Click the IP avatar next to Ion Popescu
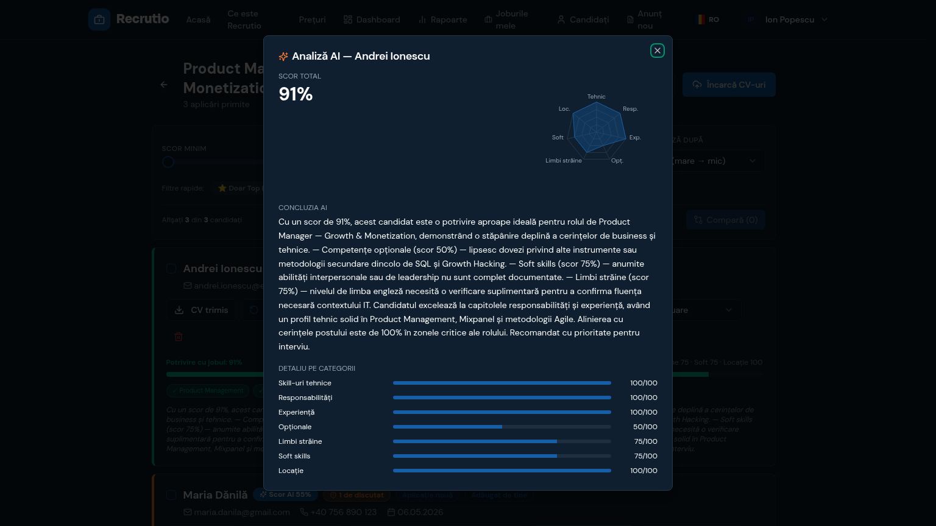936x526 pixels. [751, 19]
